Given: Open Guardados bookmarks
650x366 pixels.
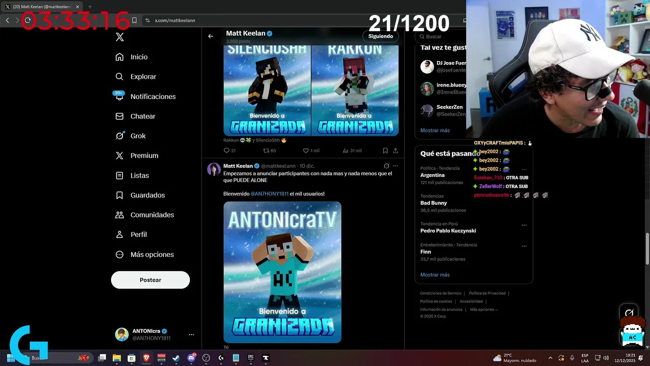Looking at the screenshot, I should click(x=140, y=195).
